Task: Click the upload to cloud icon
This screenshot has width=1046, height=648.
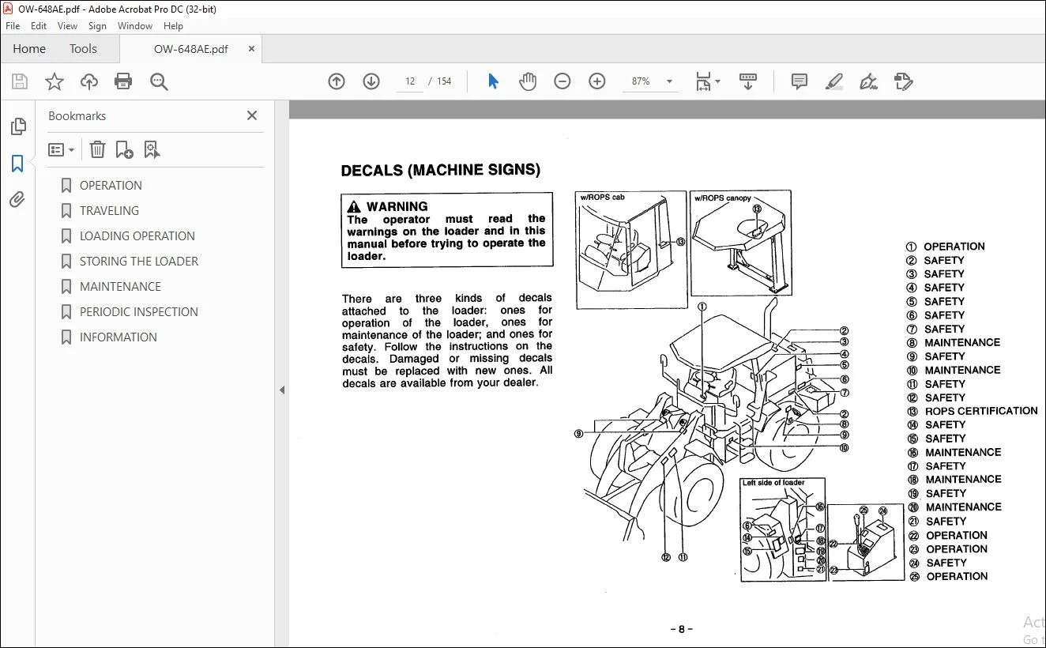Action: coord(89,81)
